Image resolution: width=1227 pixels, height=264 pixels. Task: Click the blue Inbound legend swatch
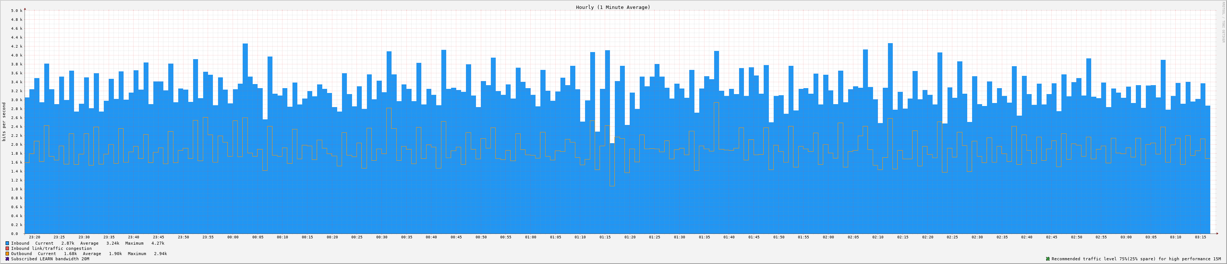click(7, 243)
